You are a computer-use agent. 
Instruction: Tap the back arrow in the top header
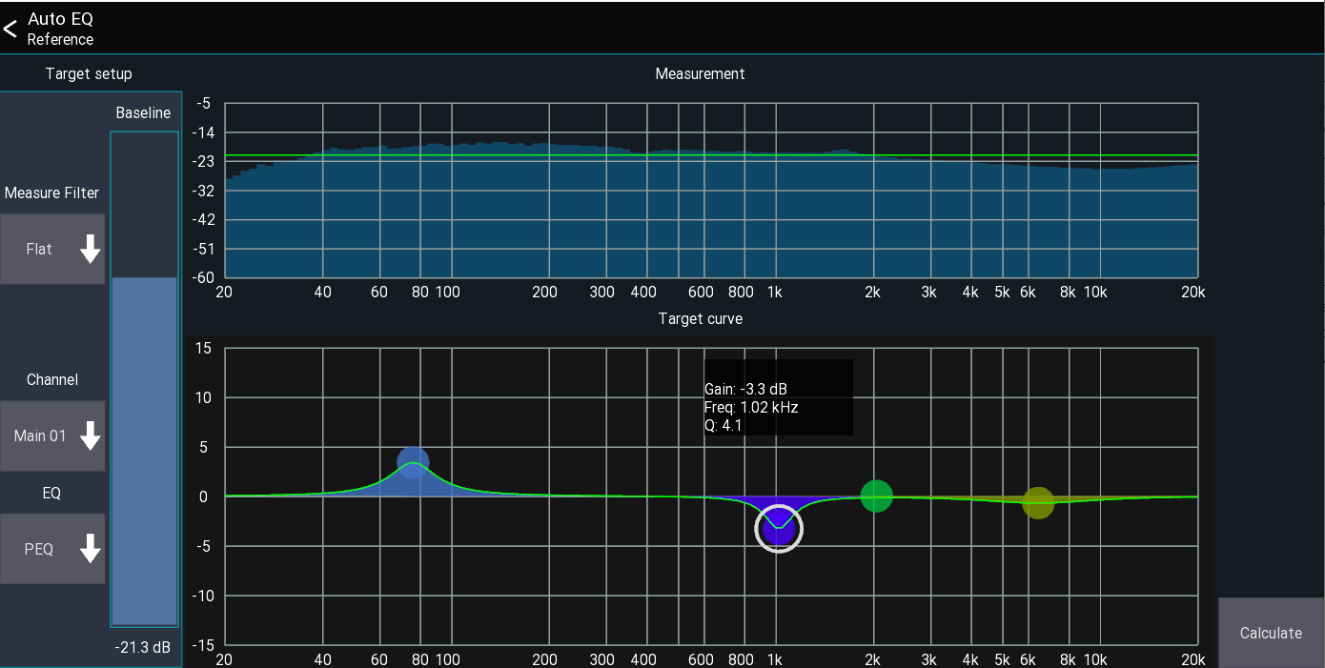[10, 28]
